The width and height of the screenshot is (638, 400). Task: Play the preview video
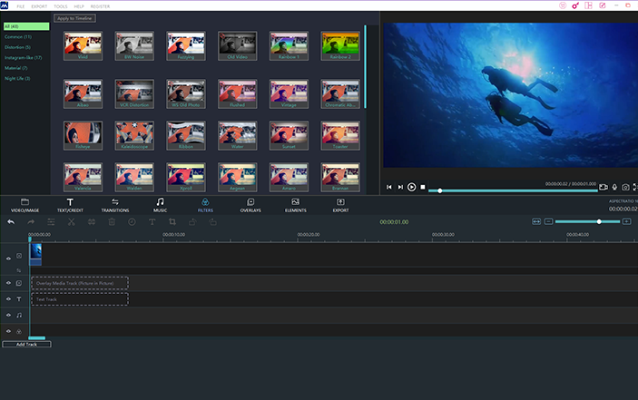click(411, 187)
